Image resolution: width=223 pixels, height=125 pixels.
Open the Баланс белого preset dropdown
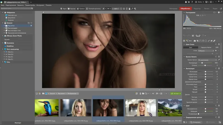click(207, 60)
